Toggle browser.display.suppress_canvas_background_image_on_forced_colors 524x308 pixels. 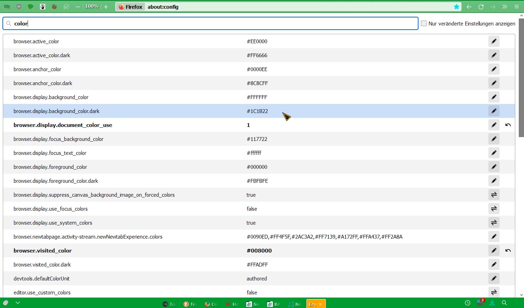[494, 195]
